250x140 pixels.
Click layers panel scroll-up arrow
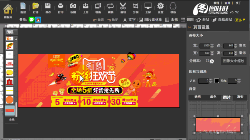click(x=16, y=39)
